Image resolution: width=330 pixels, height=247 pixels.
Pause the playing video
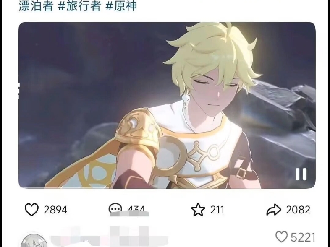click(x=301, y=174)
